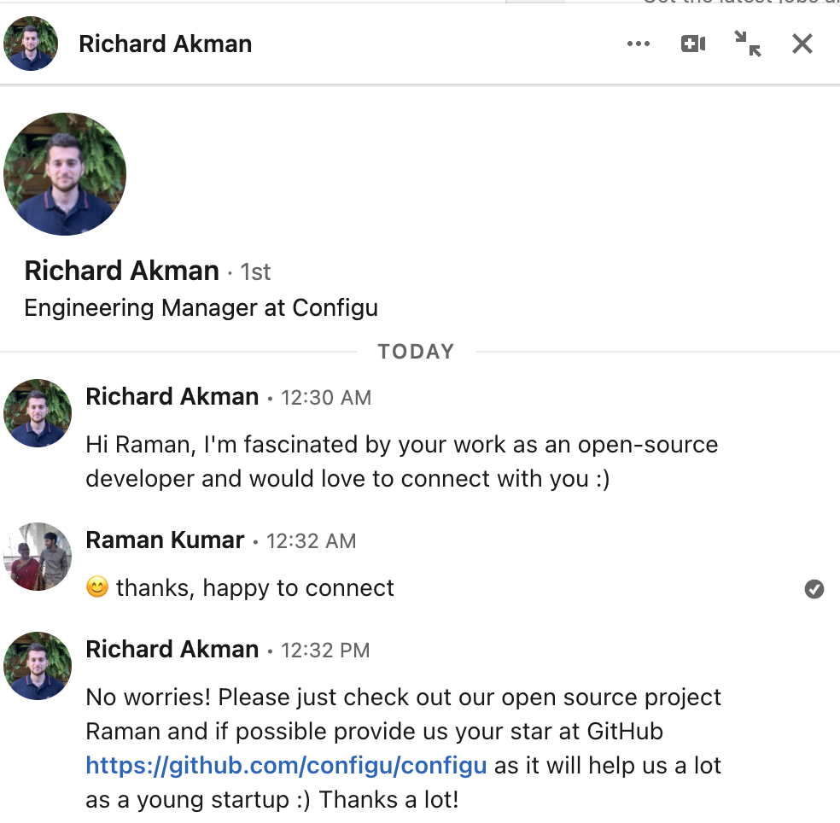
Task: Click Richard's large profile photo
Action: [x=64, y=173]
